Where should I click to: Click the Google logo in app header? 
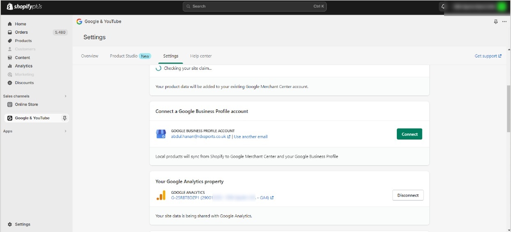click(79, 21)
